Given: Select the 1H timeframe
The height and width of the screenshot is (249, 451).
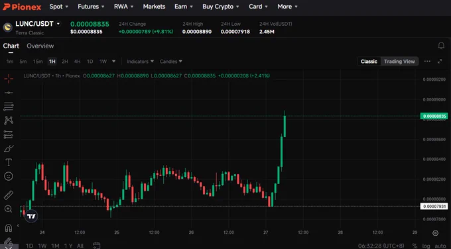Looking at the screenshot, I should tap(52, 62).
